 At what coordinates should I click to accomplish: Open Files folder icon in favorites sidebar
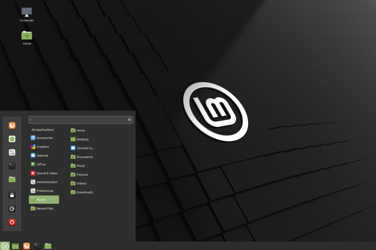point(12,179)
